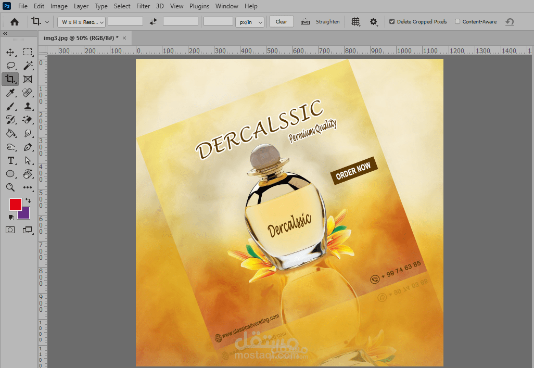Viewport: 534px width, 368px height.
Task: Open the Edit menu
Action: pos(39,6)
